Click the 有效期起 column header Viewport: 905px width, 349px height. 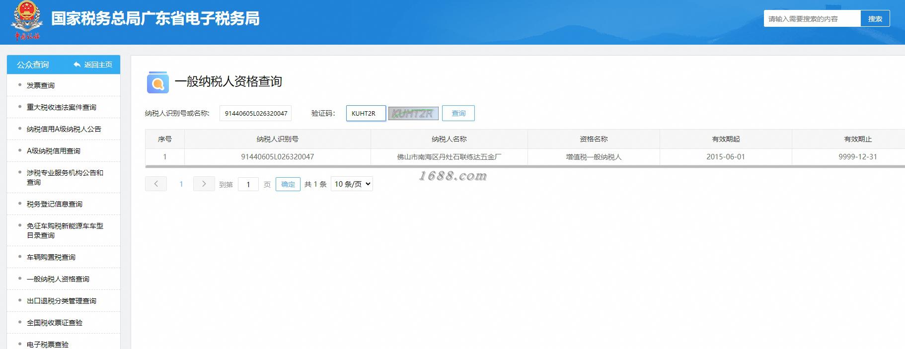pyautogui.click(x=726, y=139)
